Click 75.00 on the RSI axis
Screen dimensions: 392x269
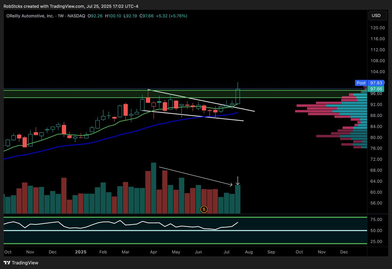point(376,220)
